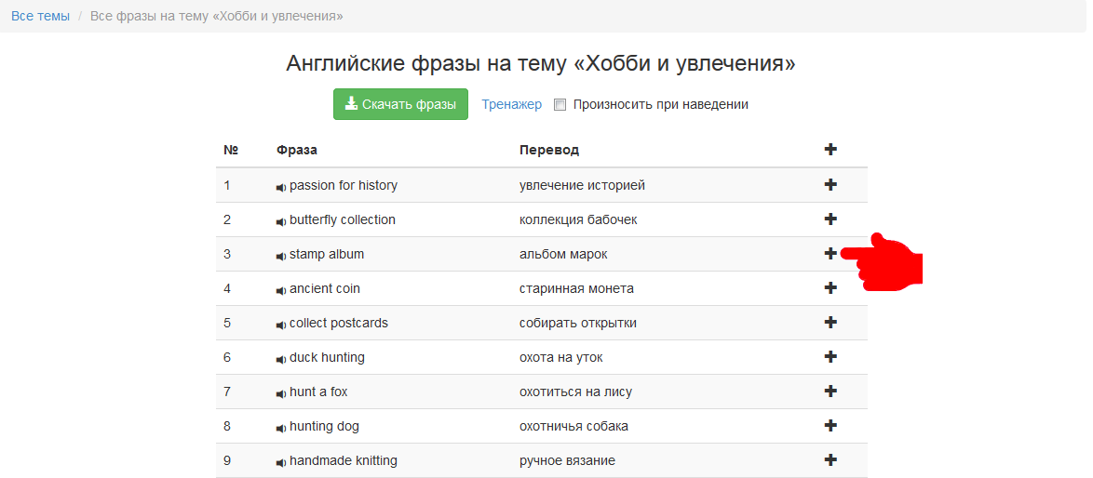Click translation 'собирать открытки'
Screen dimensions: 1093x478
pos(578,323)
